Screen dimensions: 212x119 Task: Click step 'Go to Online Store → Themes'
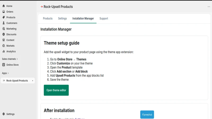68,59
